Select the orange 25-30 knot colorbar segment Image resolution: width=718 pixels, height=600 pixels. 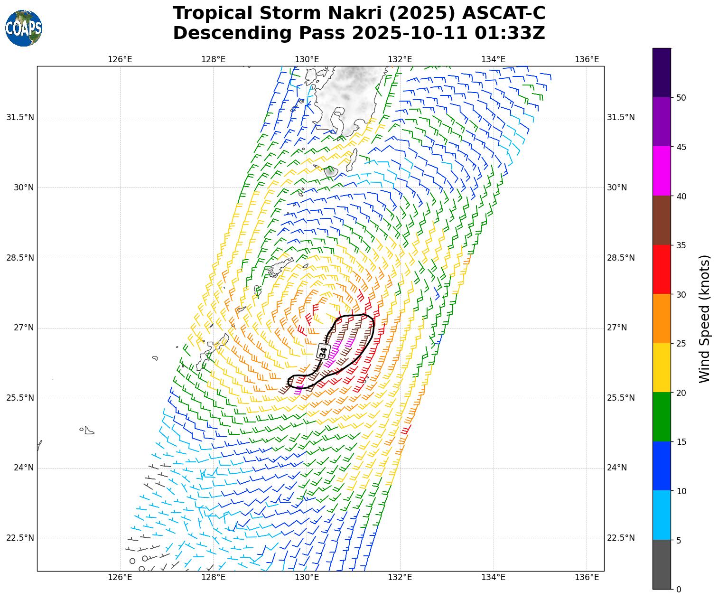point(662,319)
